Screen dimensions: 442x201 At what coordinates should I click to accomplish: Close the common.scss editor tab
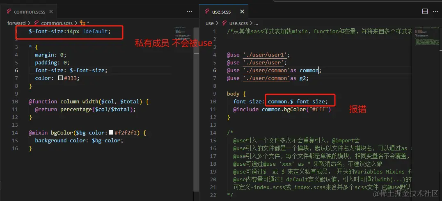51,11
